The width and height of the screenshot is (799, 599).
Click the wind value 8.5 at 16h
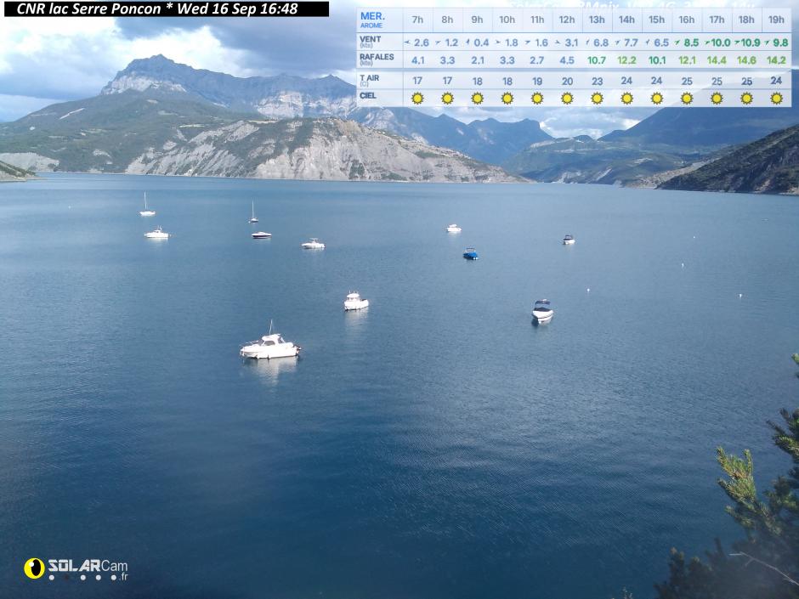click(x=691, y=42)
